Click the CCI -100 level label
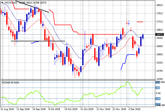This screenshot has width=165, height=112. click(158, 99)
